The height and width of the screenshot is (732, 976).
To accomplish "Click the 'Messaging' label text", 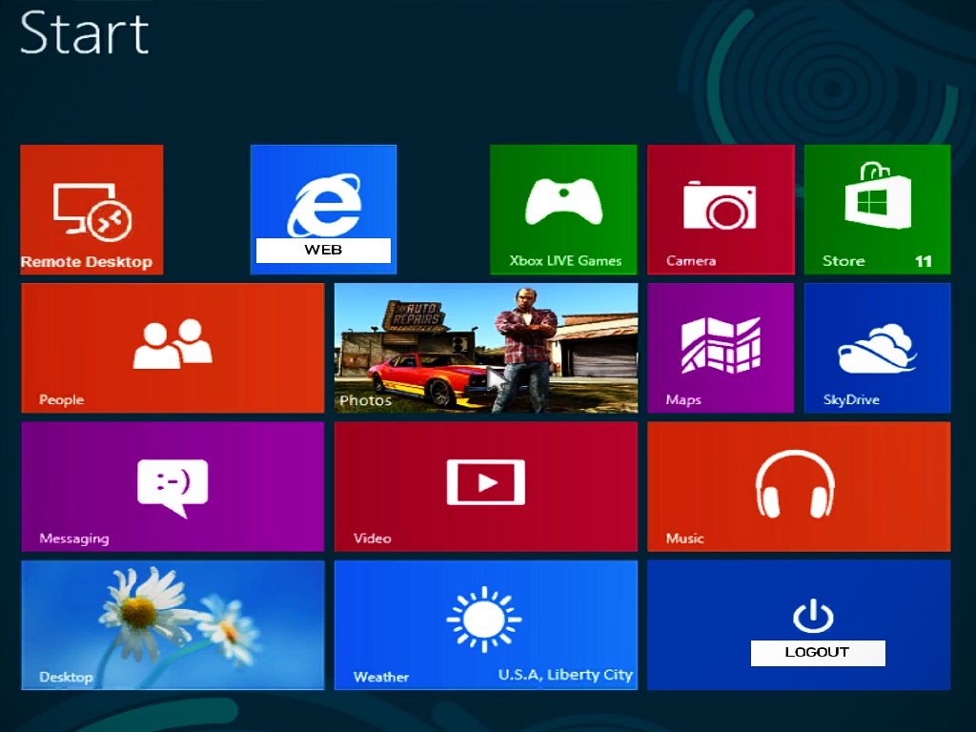I will click(74, 539).
